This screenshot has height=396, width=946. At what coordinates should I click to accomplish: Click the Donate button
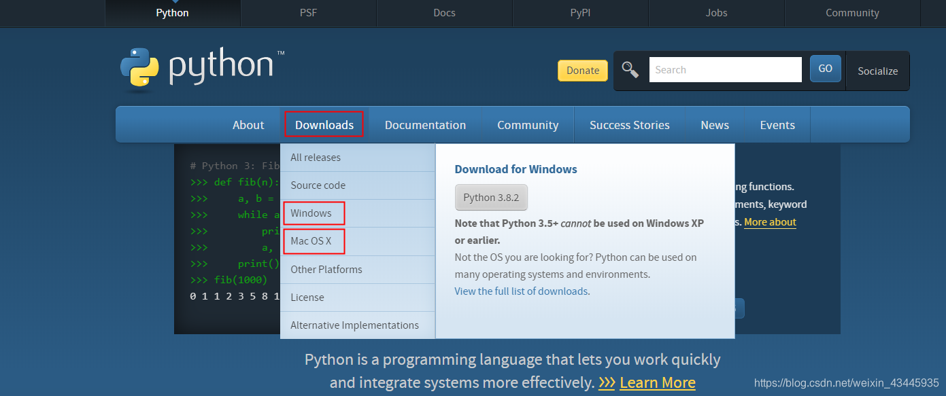click(x=583, y=71)
